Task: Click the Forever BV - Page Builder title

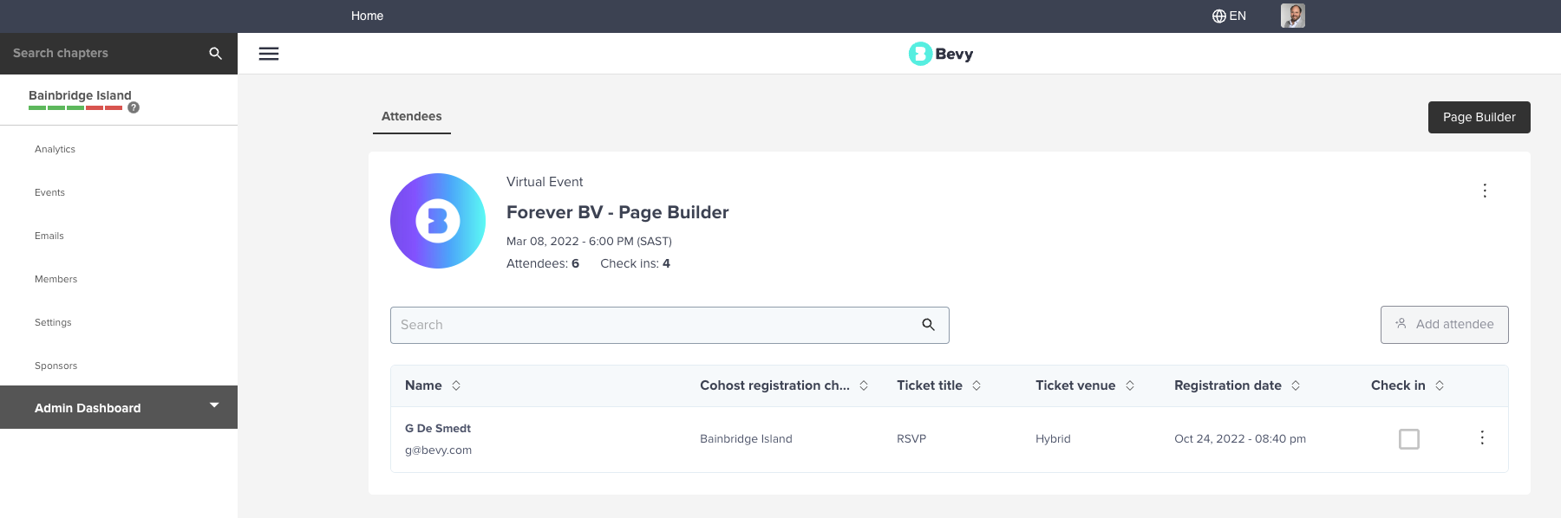Action: click(617, 212)
